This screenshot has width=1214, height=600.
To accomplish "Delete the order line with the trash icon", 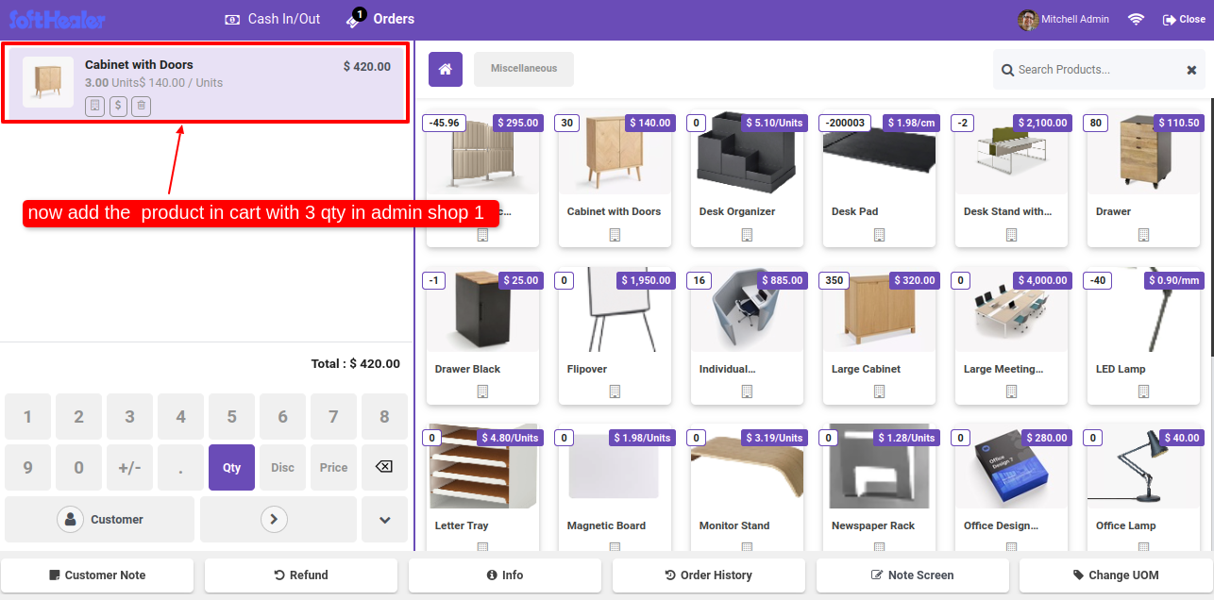I will click(x=141, y=107).
